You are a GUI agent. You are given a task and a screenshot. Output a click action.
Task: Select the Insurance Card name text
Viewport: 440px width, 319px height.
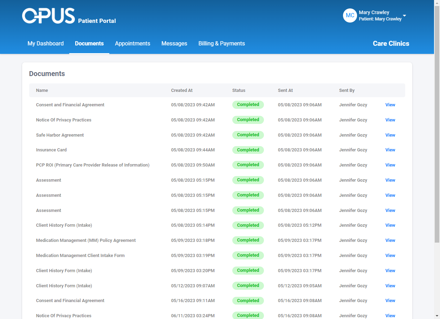point(51,150)
